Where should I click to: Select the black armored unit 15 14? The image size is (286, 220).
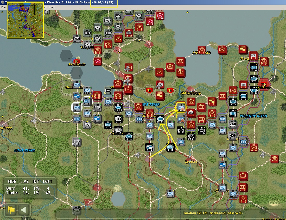(160, 119)
